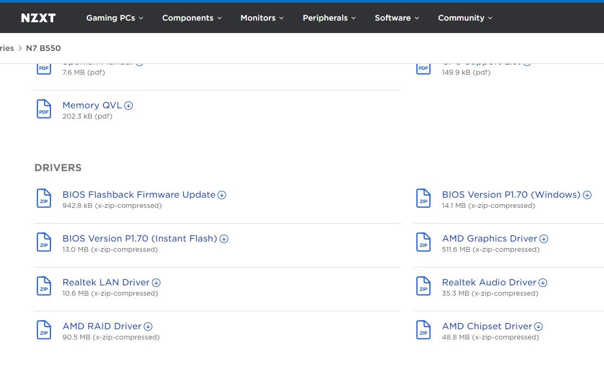Click the '10.6 MB (x-zip-compressed)' size text
The height and width of the screenshot is (365, 604).
tap(110, 294)
